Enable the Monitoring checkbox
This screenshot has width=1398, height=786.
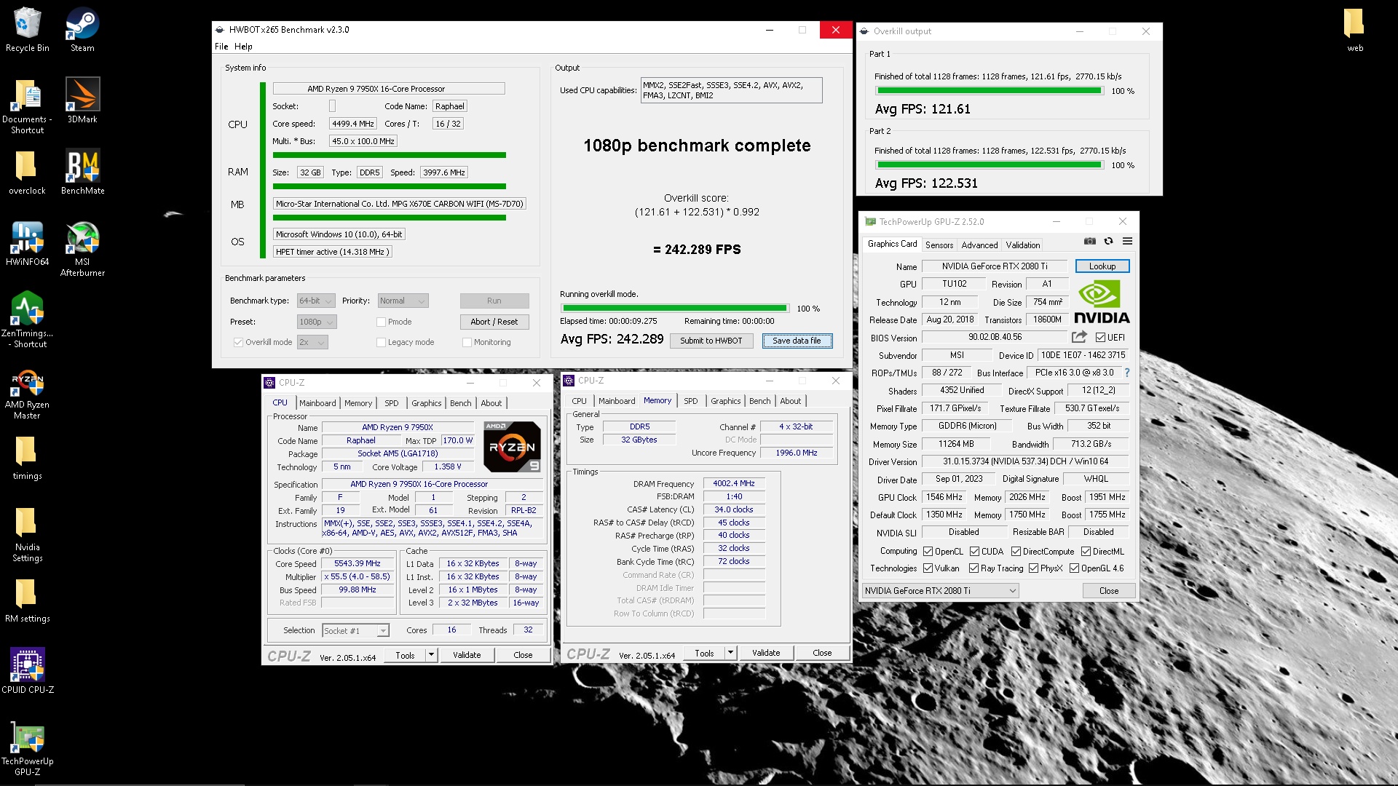click(467, 342)
